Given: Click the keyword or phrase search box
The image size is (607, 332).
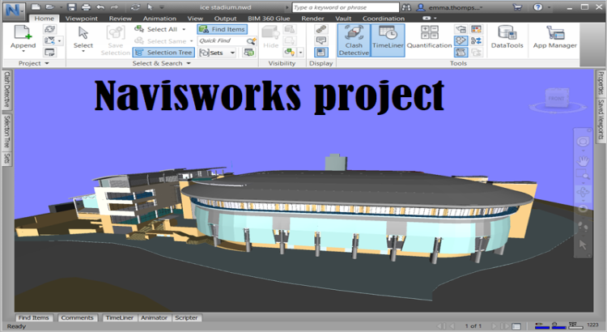Looking at the screenshot, I should click(346, 7).
